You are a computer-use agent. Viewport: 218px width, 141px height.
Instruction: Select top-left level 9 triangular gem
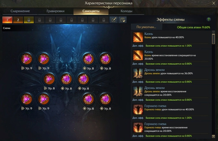click(26, 59)
